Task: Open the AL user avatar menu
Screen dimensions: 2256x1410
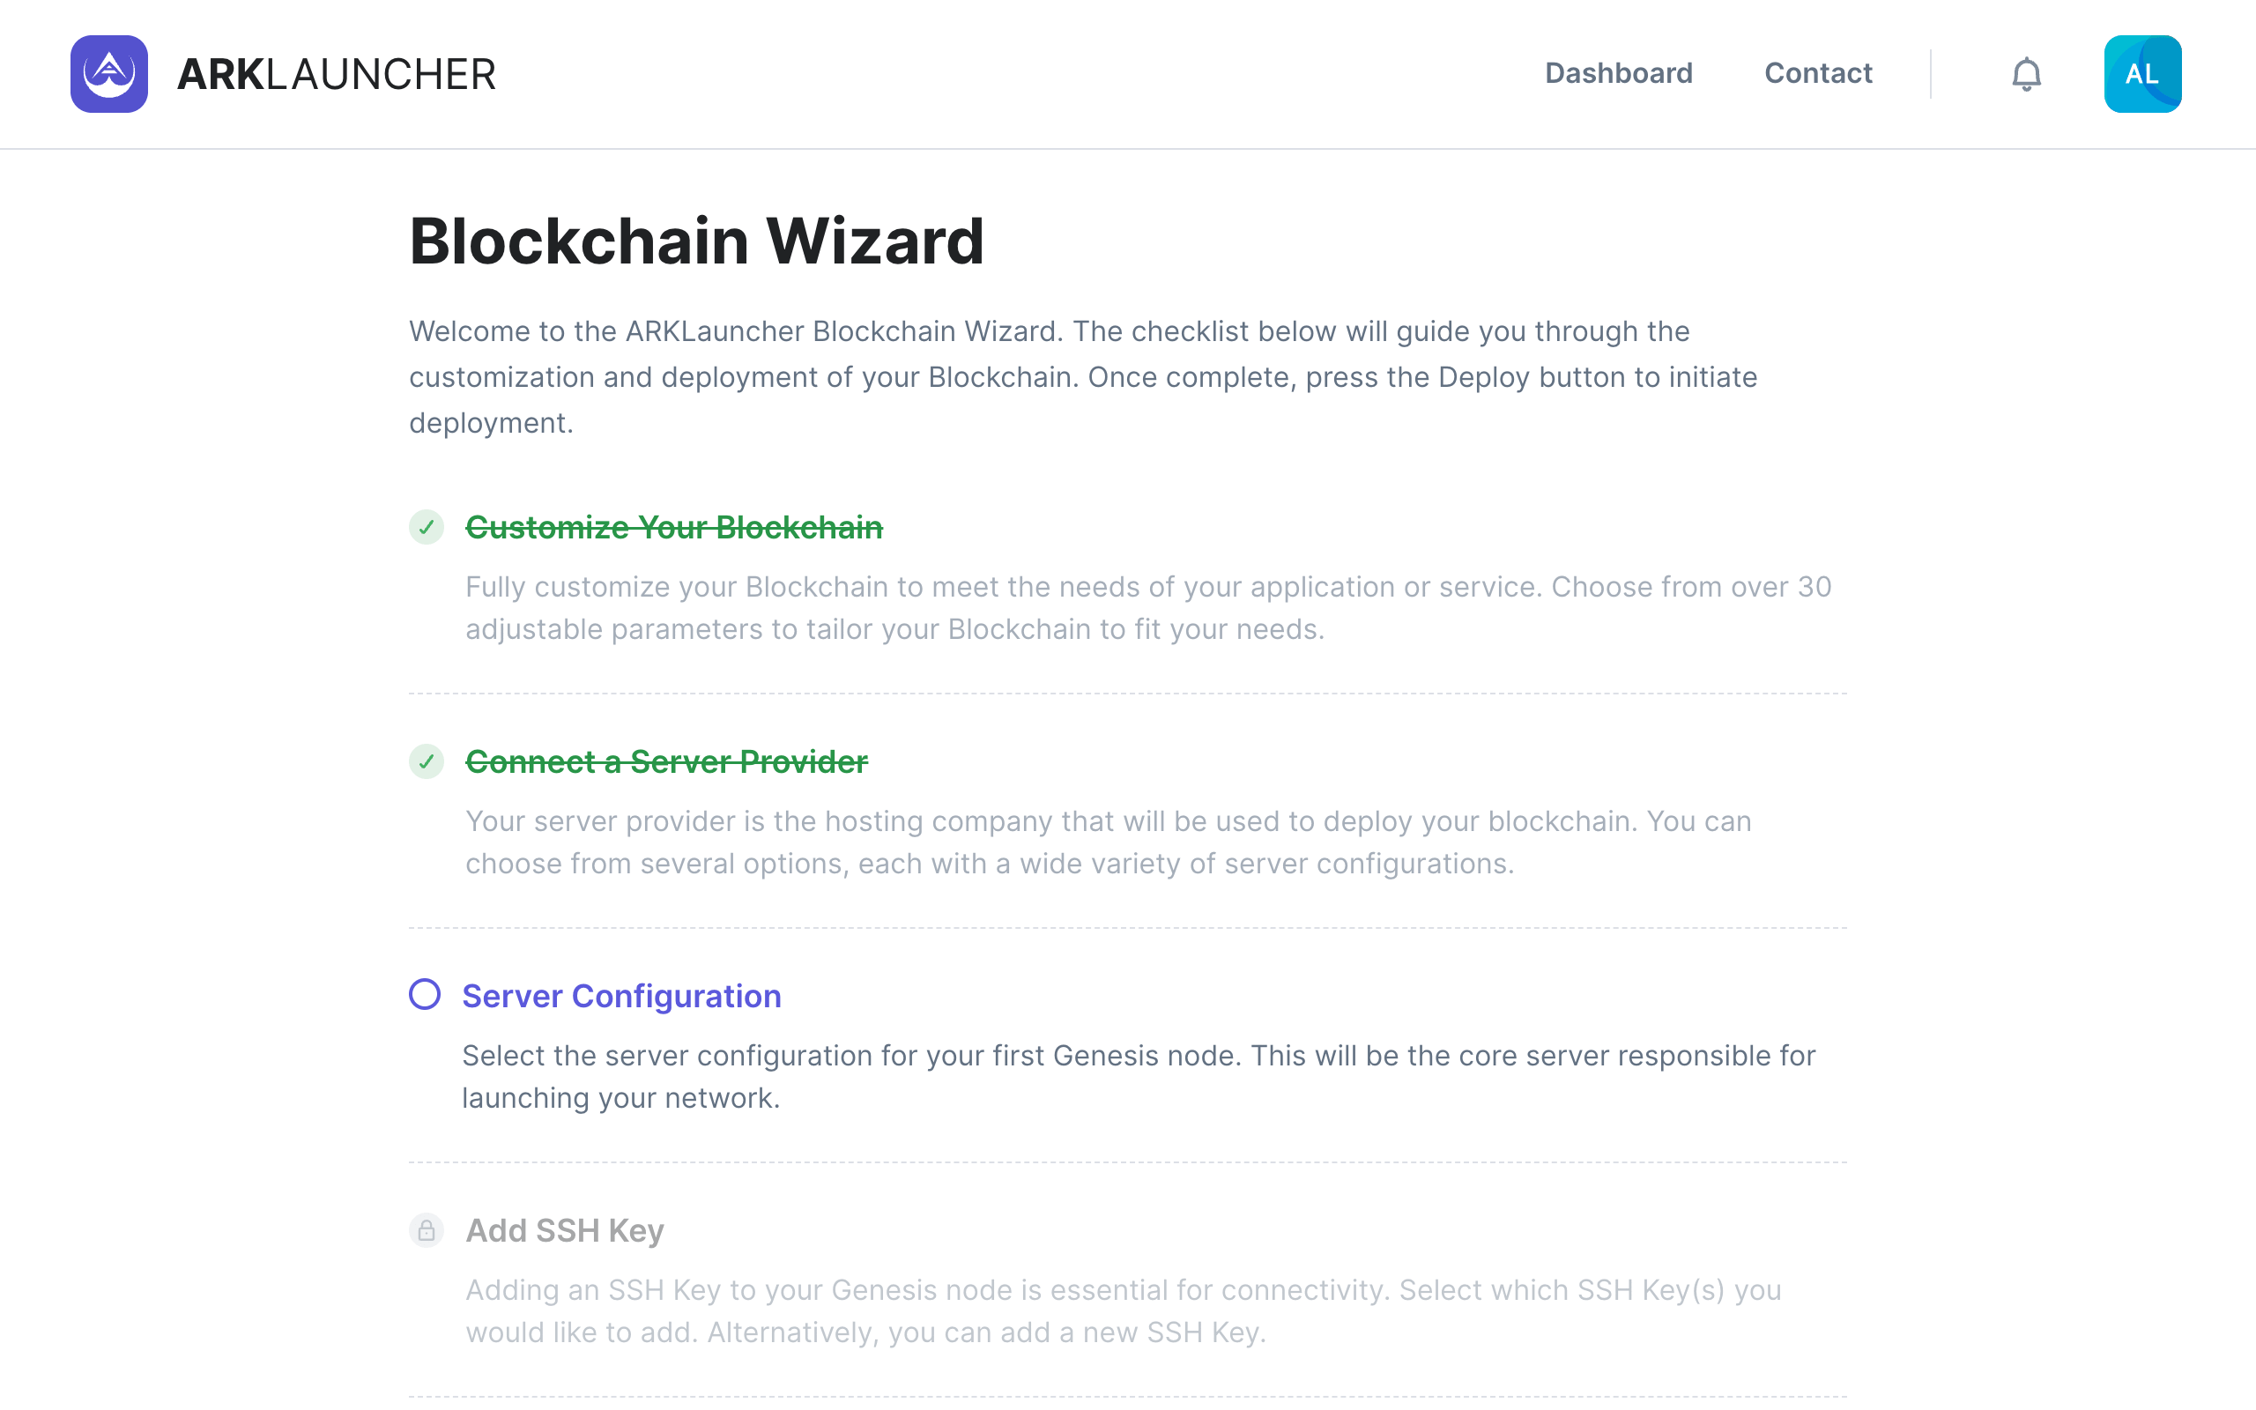Action: click(2141, 74)
